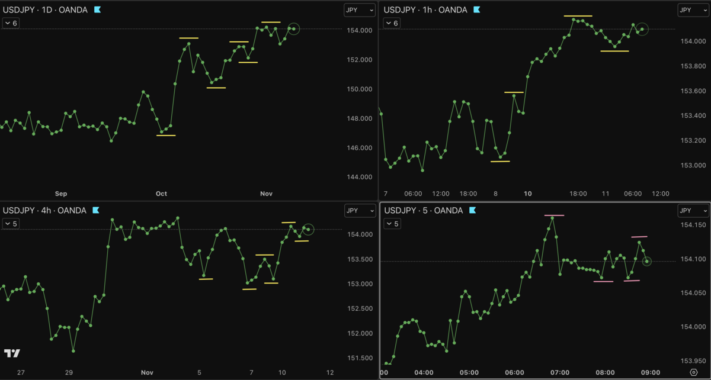The image size is (711, 380).
Task: Click 146.000 price label on 1D chart axis
Action: pyautogui.click(x=359, y=148)
